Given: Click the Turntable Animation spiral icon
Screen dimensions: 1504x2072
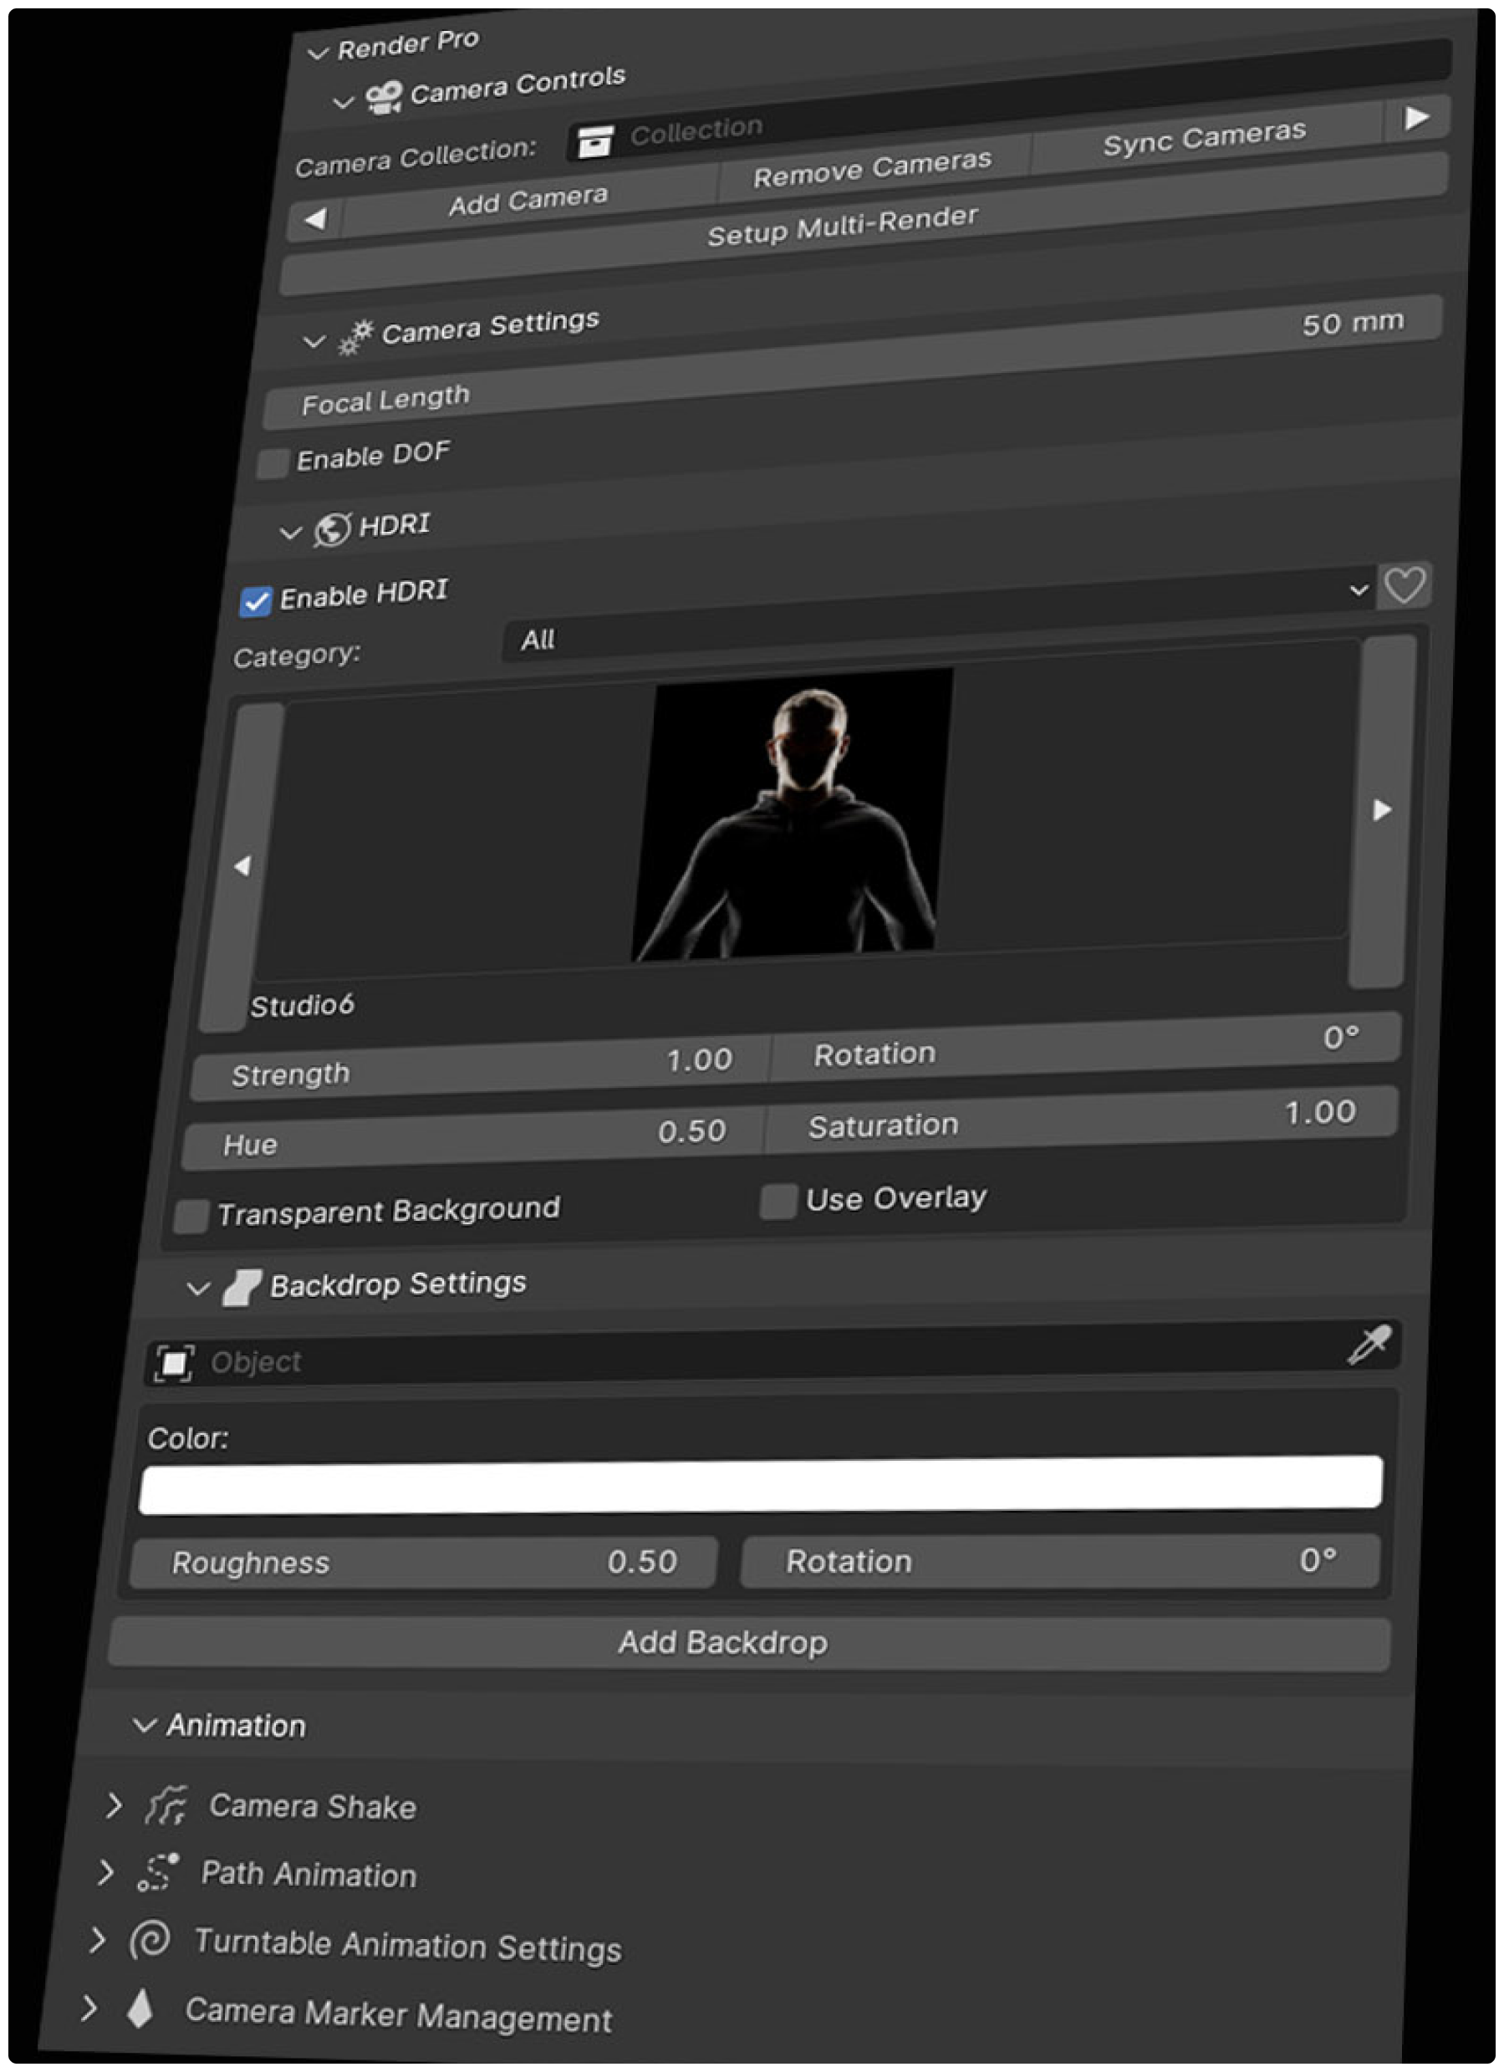Looking at the screenshot, I should (x=150, y=1938).
